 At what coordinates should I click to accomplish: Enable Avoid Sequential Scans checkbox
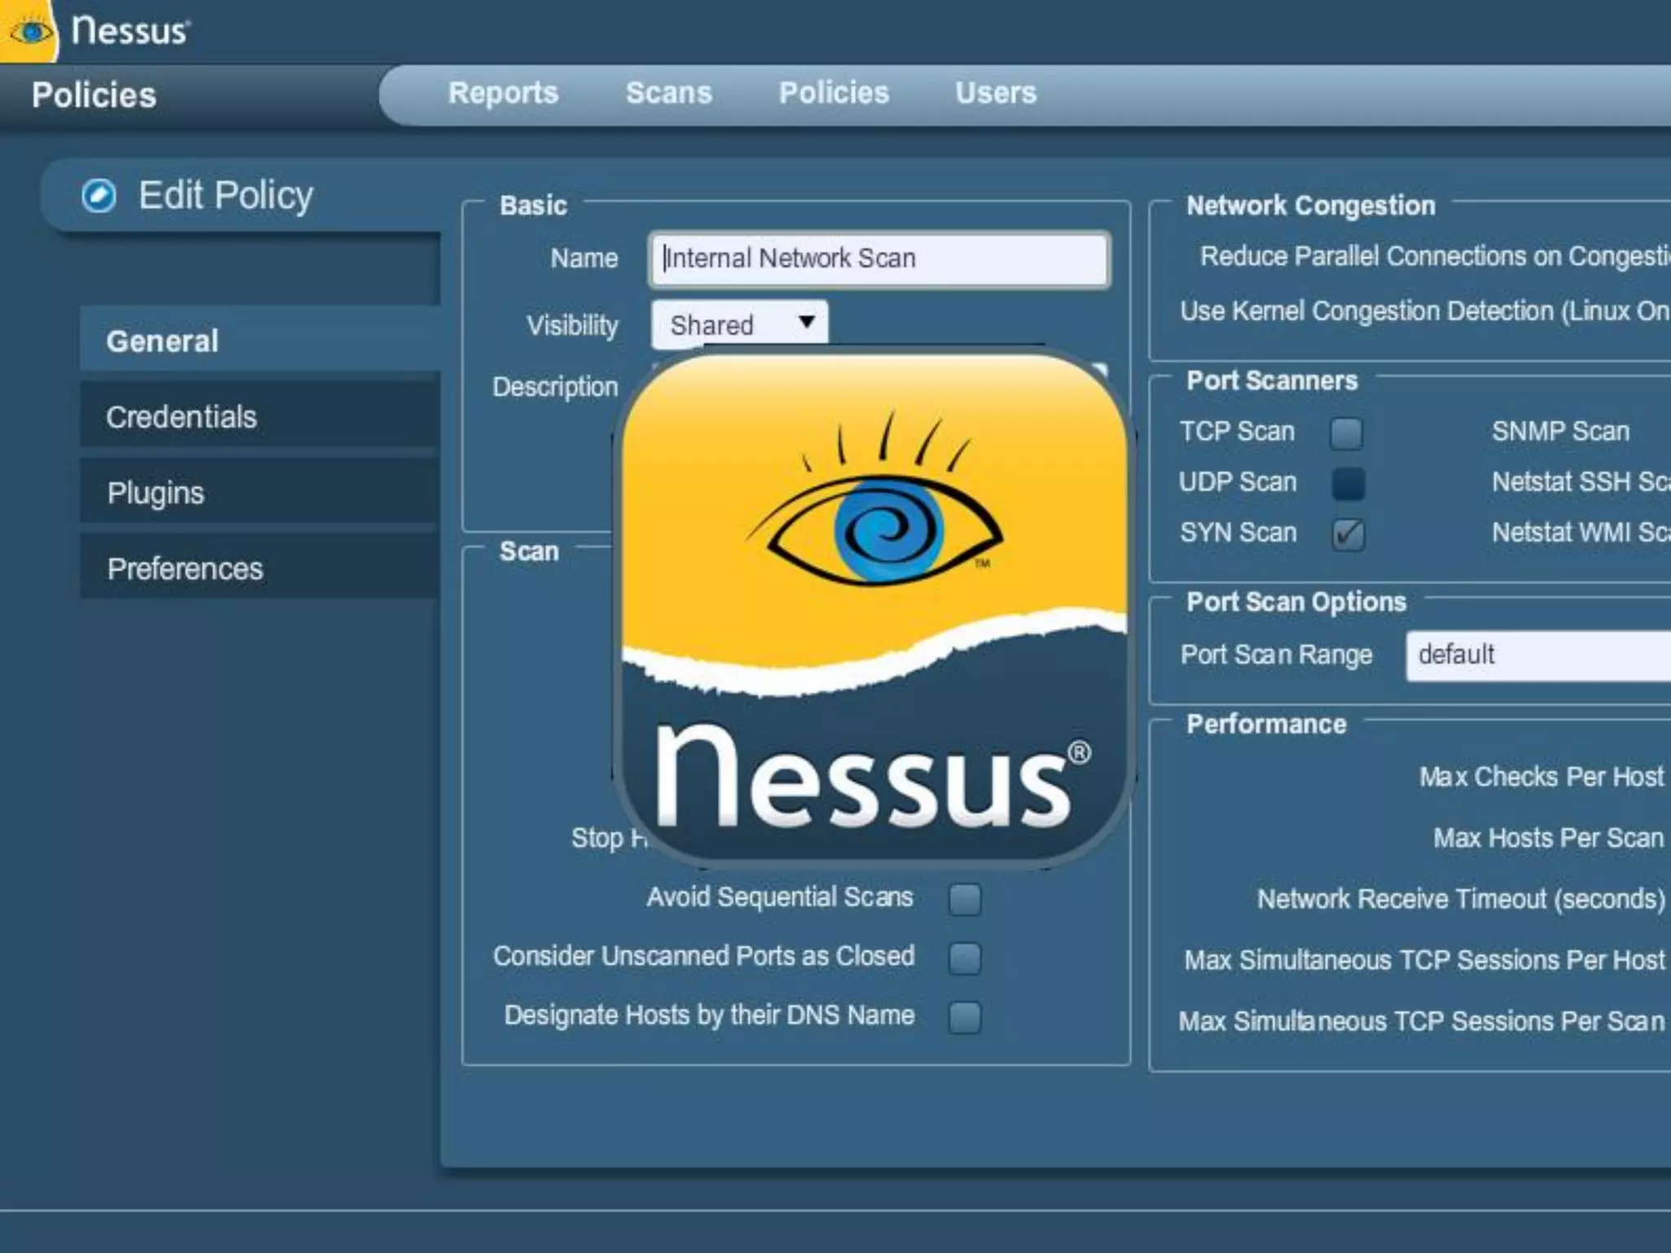coord(964,899)
